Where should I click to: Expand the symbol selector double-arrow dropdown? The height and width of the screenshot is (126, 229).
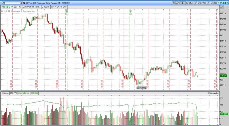[21, 3]
